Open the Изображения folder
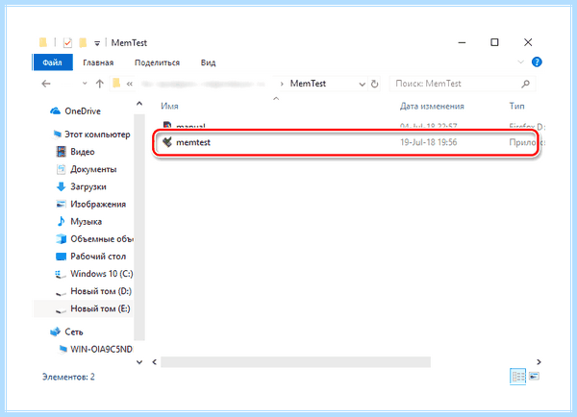This screenshot has width=577, height=417. (x=98, y=204)
